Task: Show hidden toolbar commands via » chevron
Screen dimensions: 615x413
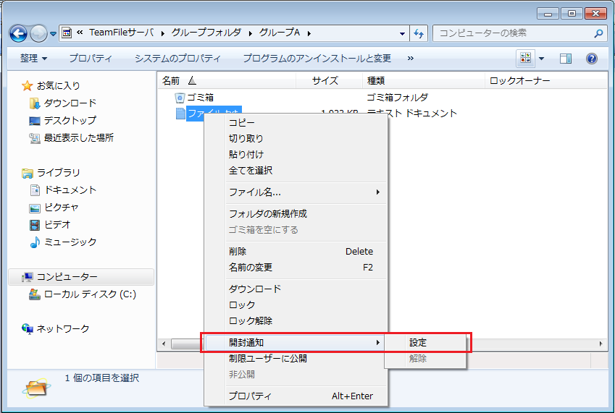Action: 411,59
